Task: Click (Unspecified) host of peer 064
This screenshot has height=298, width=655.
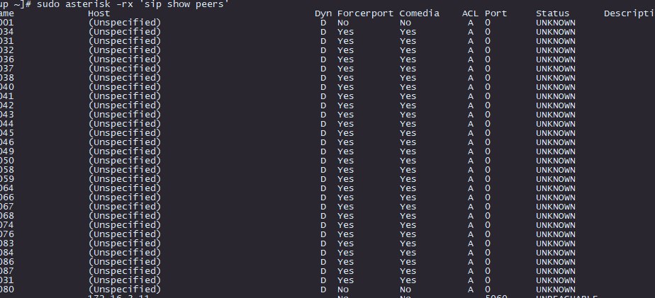Action: 125,188
